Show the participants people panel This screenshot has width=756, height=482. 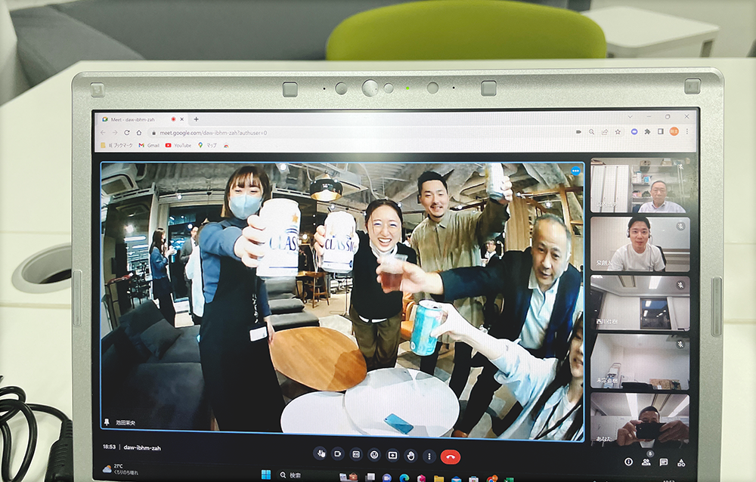tap(646, 462)
